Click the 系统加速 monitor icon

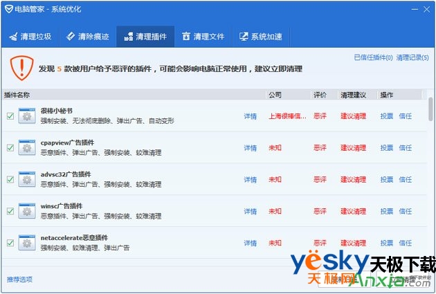pyautogui.click(x=244, y=37)
